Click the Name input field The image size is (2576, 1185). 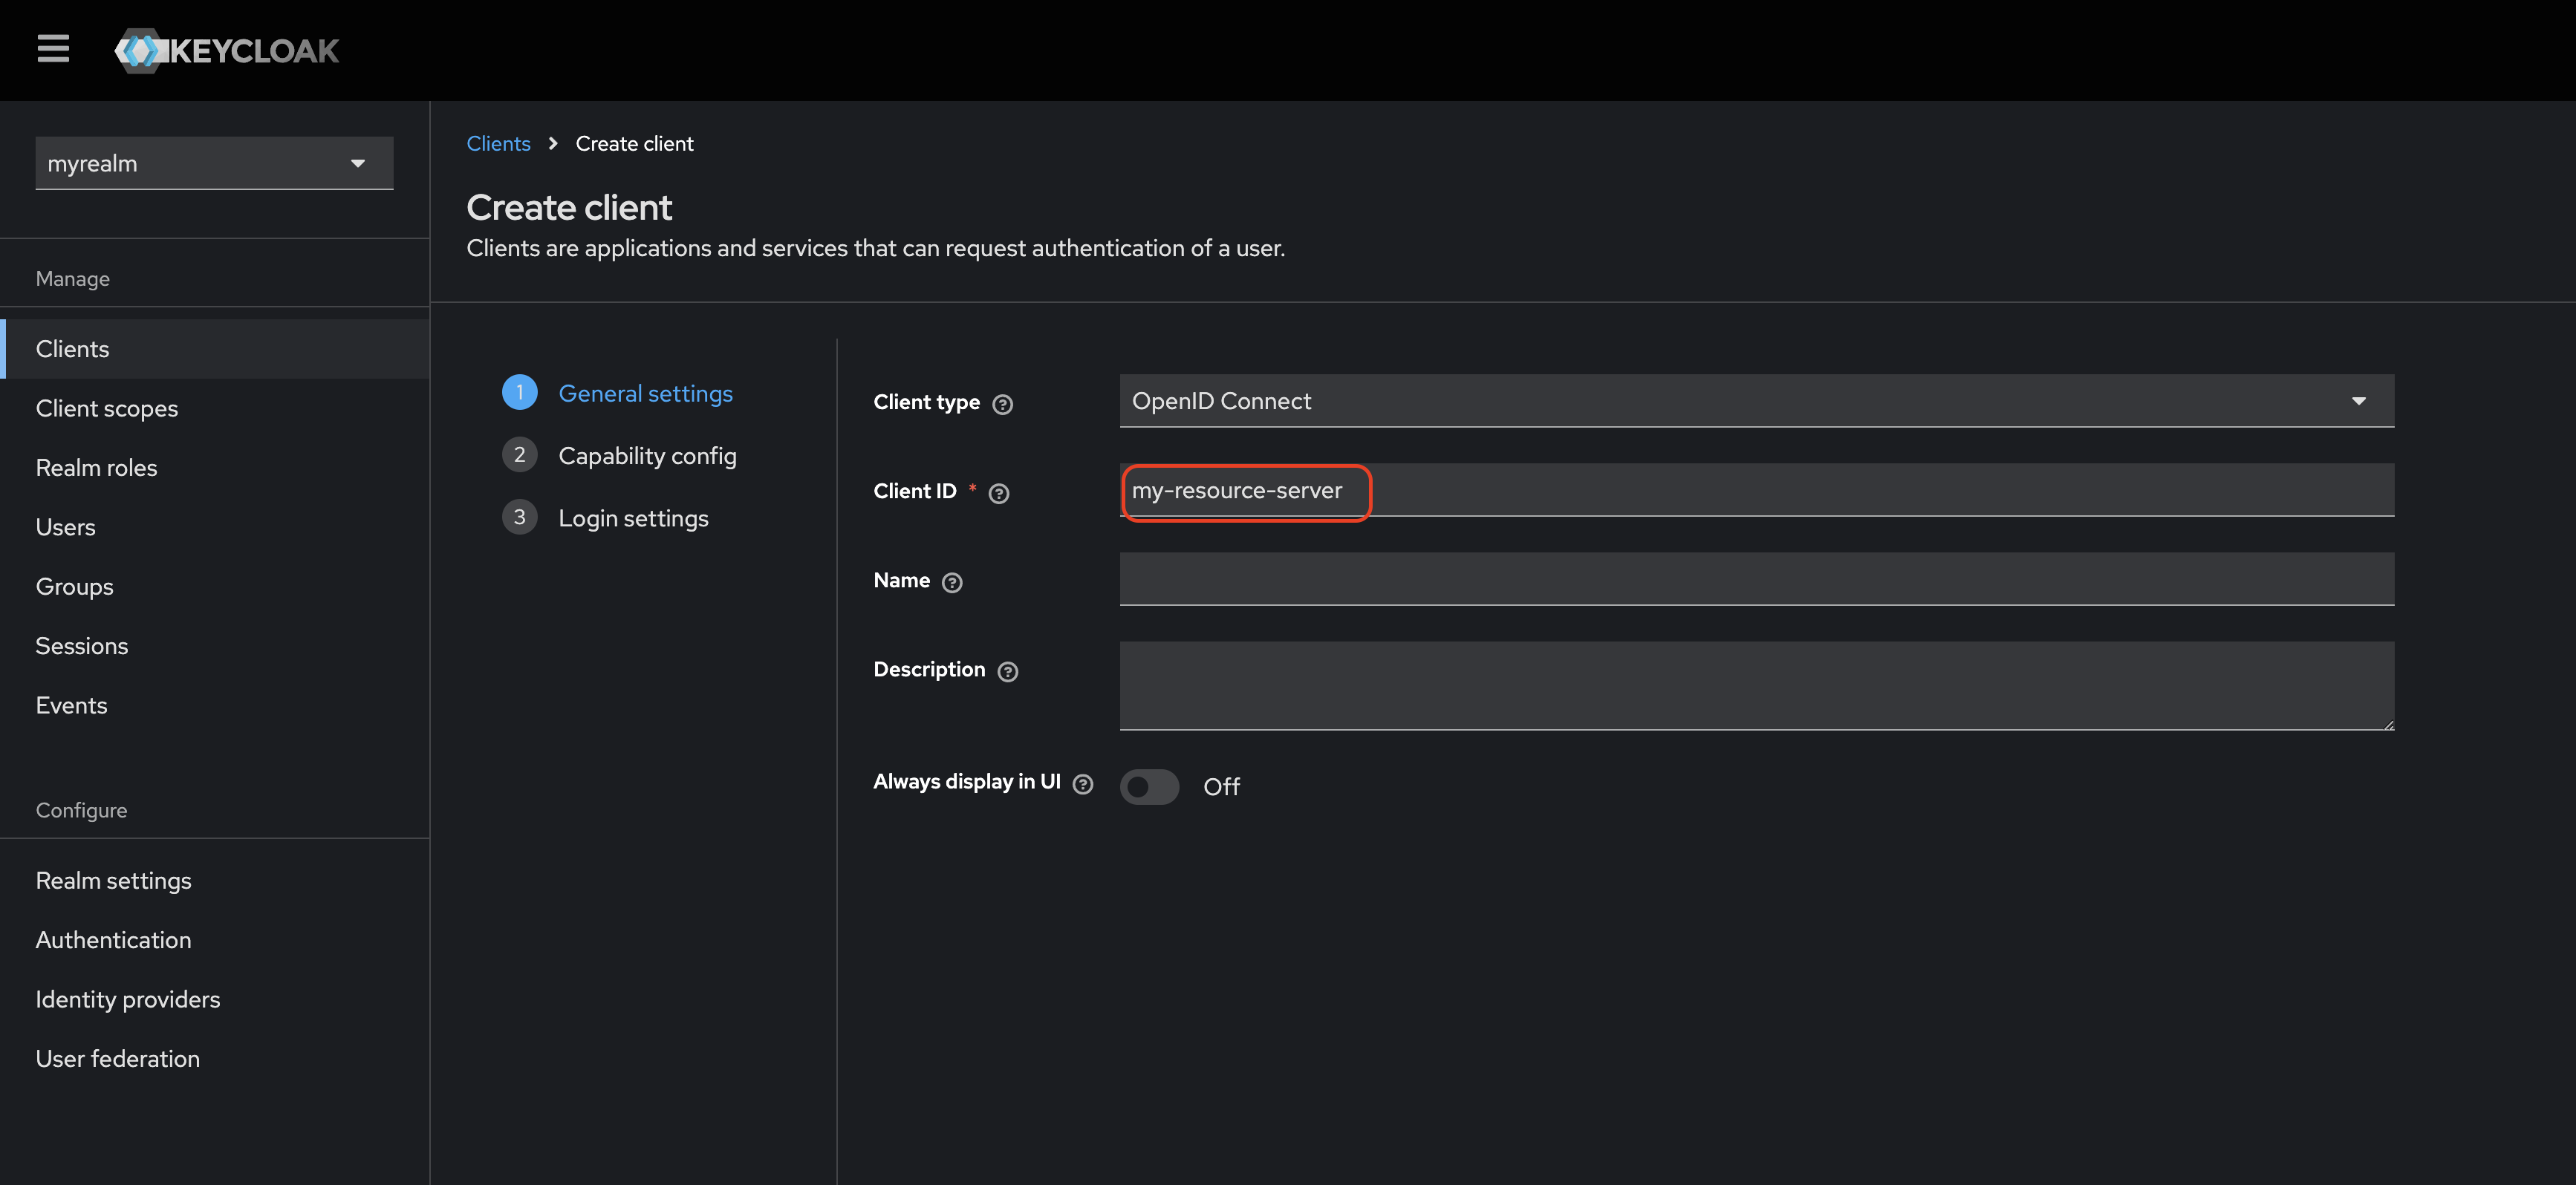1756,579
